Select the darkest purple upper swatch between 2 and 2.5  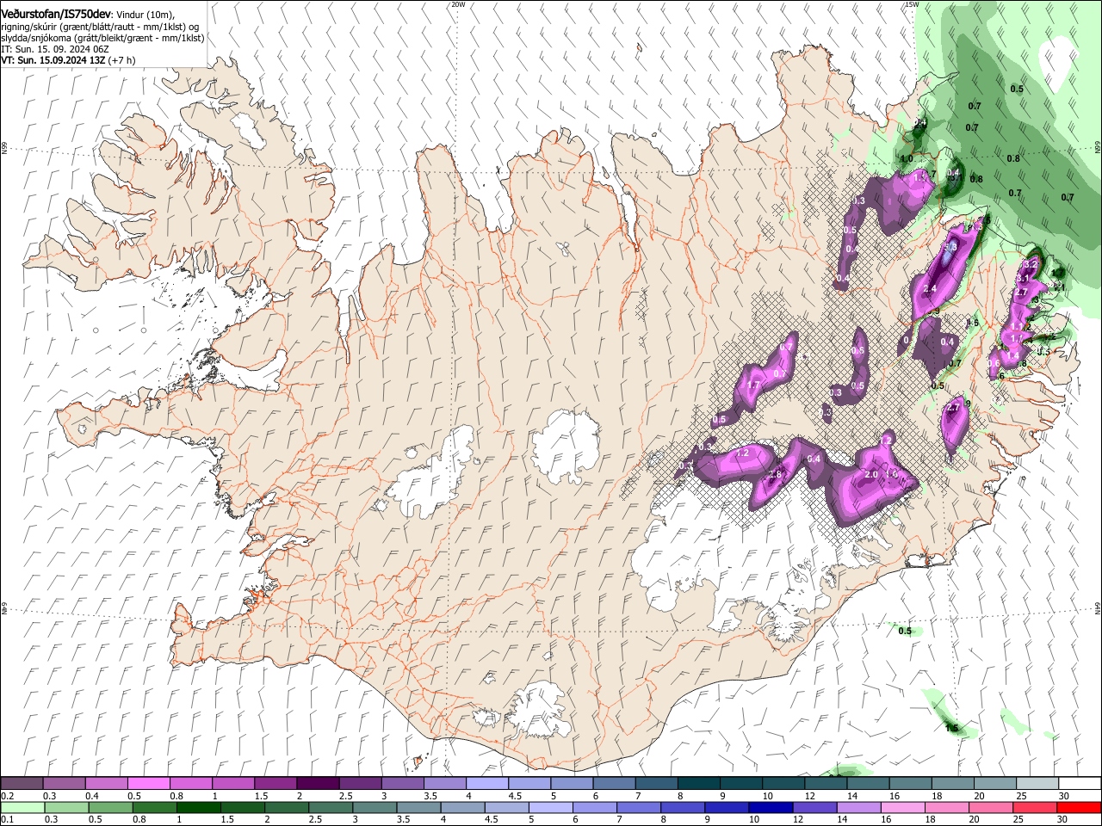click(317, 784)
